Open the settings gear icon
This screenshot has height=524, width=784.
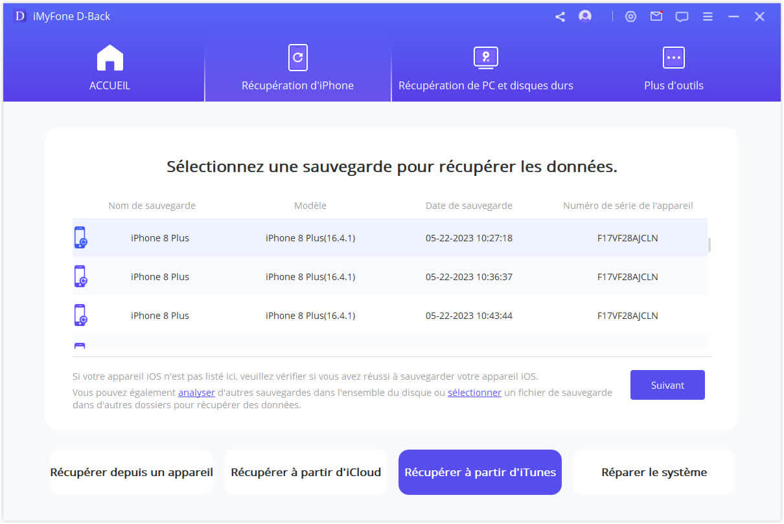[630, 16]
